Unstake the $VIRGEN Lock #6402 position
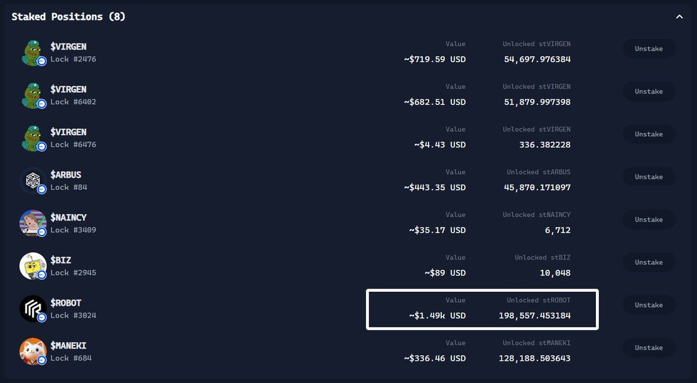 pyautogui.click(x=649, y=92)
